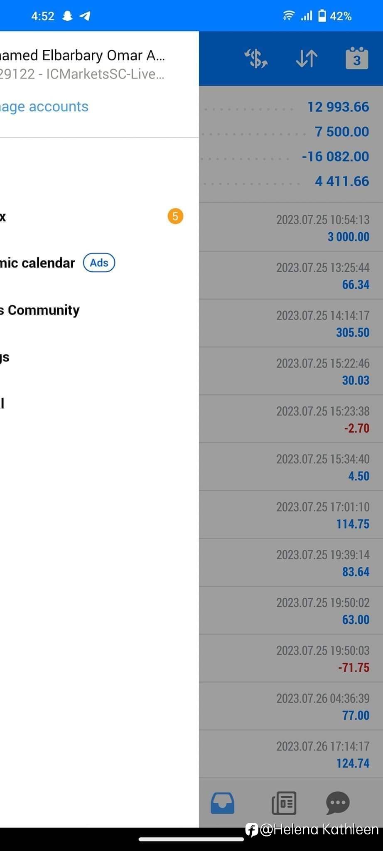Open the calendar date range icon

[x=356, y=59]
